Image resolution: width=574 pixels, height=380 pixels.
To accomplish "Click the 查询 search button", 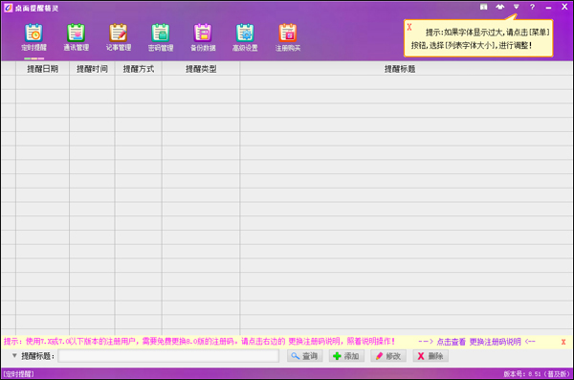I will point(304,356).
